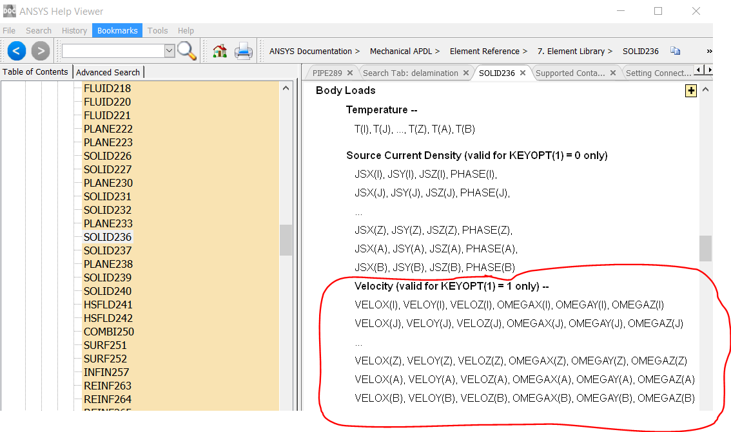The image size is (731, 432).
Task: Select REINF264 in the contents tree
Action: [108, 399]
